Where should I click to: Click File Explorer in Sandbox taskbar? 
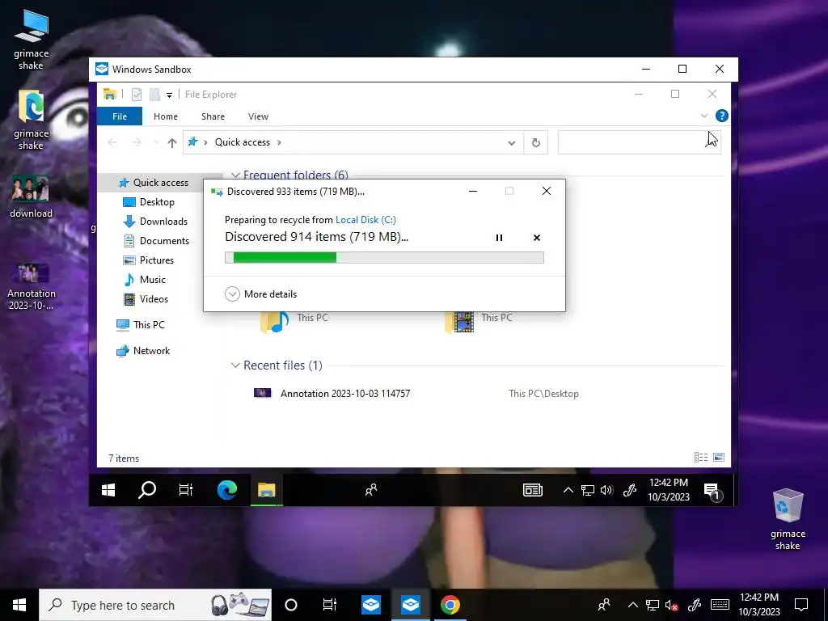click(x=266, y=491)
